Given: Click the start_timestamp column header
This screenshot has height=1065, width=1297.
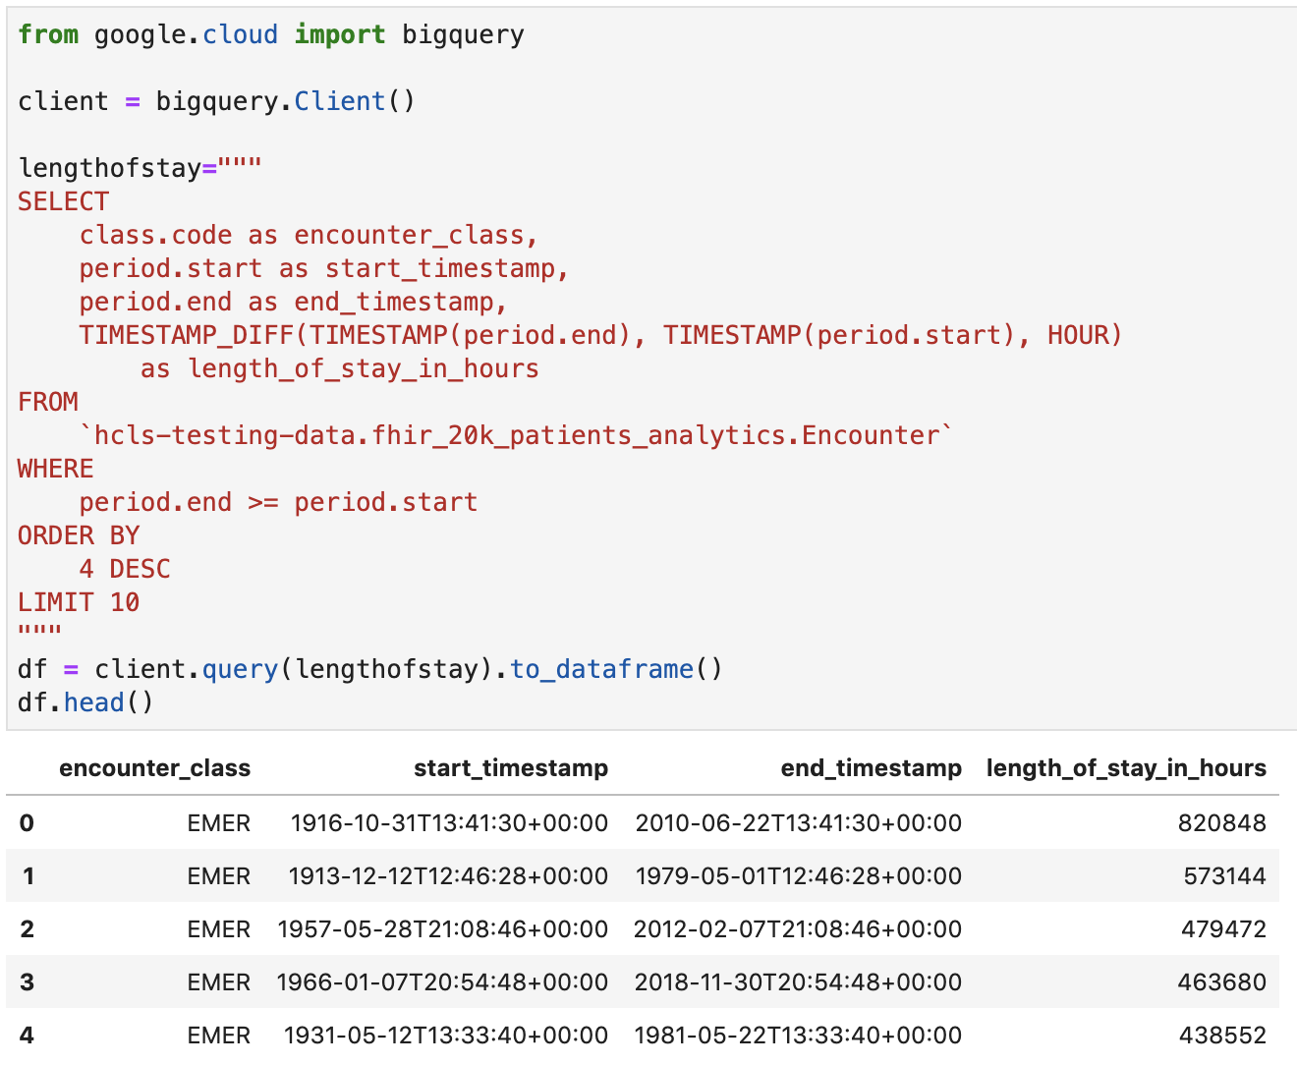Looking at the screenshot, I should tap(510, 768).
